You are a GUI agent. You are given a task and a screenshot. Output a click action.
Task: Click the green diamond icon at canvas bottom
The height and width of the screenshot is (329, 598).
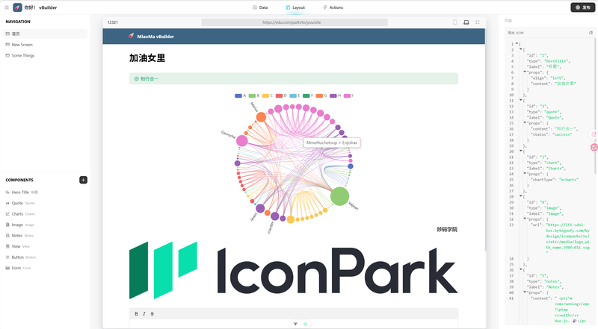tap(305, 324)
